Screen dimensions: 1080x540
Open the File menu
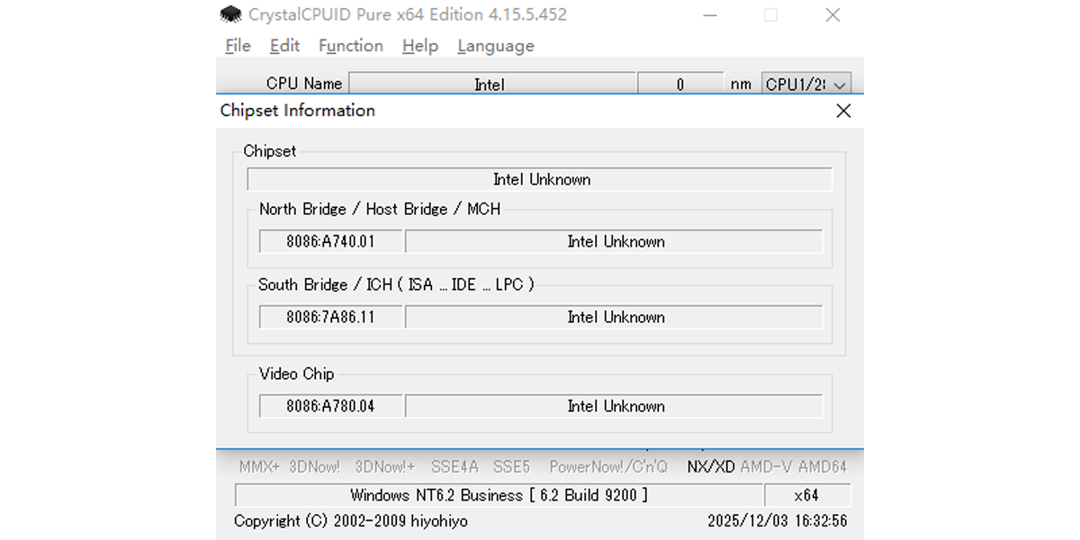[x=238, y=46]
